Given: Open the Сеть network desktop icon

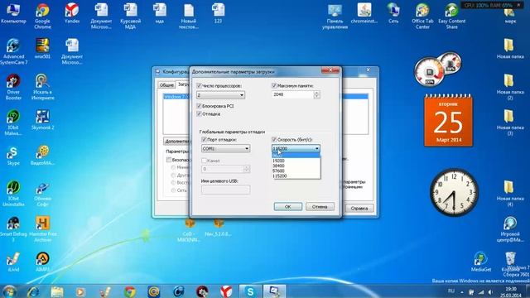Looking at the screenshot, I should [x=393, y=13].
